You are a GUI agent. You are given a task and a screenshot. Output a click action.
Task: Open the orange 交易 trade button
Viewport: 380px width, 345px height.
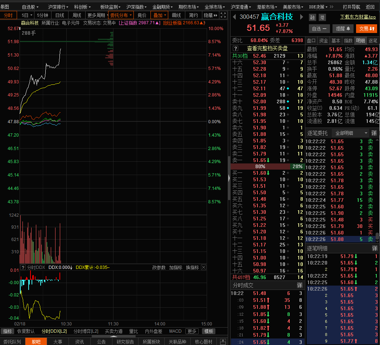(367, 29)
